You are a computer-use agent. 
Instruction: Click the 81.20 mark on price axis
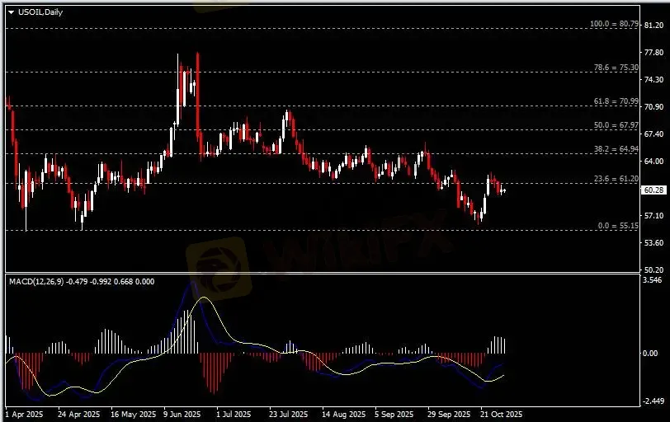653,26
